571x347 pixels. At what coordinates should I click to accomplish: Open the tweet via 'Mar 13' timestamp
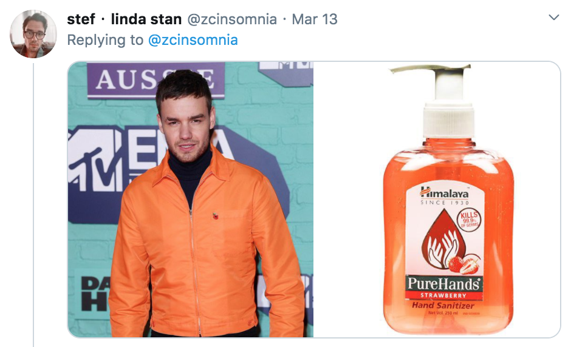(315, 19)
